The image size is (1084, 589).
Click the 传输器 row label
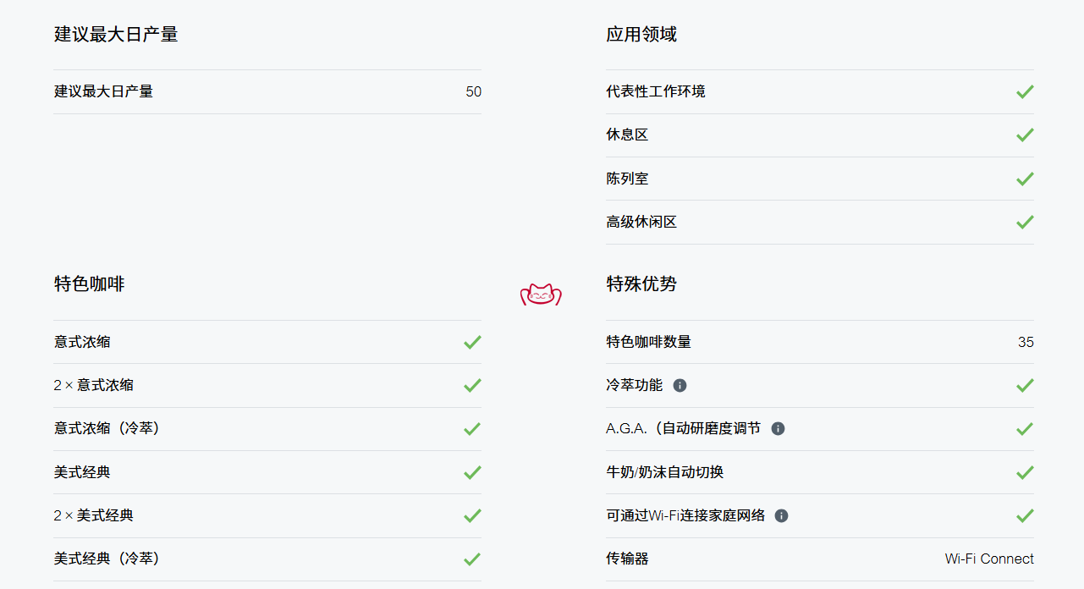tap(627, 559)
